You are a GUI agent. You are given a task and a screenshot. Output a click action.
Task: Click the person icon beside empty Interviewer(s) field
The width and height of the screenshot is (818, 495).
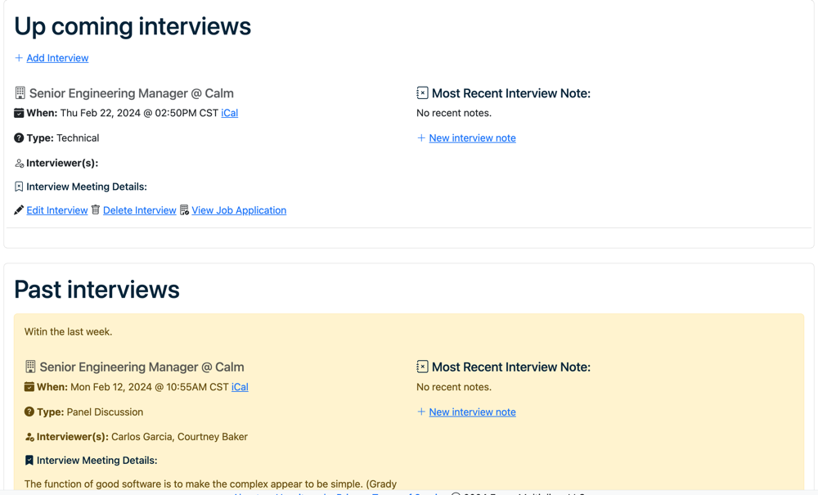(20, 164)
